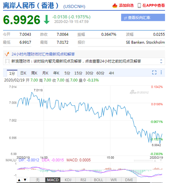Open 在APP中查看 link

pyautogui.click(x=154, y=6)
